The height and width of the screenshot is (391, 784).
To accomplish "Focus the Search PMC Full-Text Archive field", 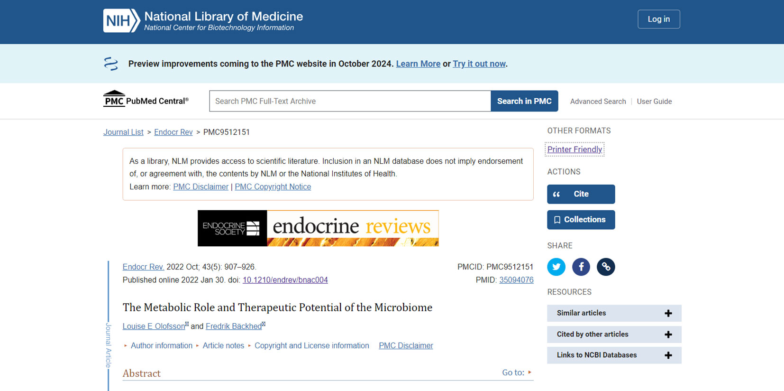I will pyautogui.click(x=350, y=101).
